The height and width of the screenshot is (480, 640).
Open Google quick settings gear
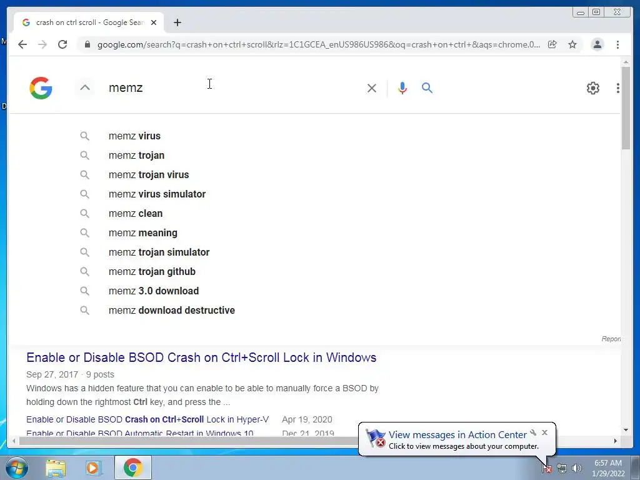pyautogui.click(x=592, y=87)
